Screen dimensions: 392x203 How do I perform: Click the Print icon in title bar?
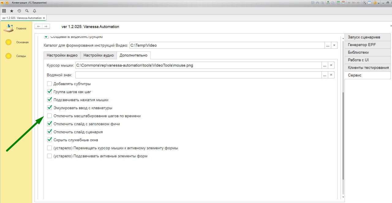coord(318,3)
